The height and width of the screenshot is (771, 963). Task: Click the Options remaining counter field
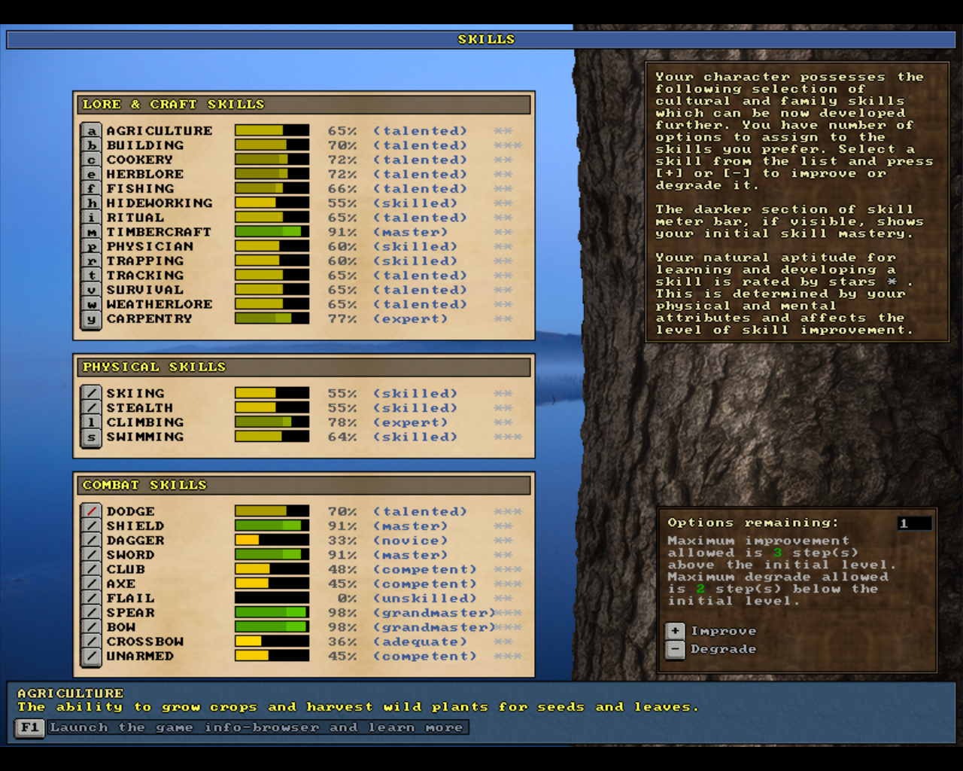coord(914,523)
